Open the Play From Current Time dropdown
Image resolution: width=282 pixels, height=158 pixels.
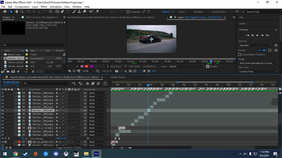coord(258,71)
